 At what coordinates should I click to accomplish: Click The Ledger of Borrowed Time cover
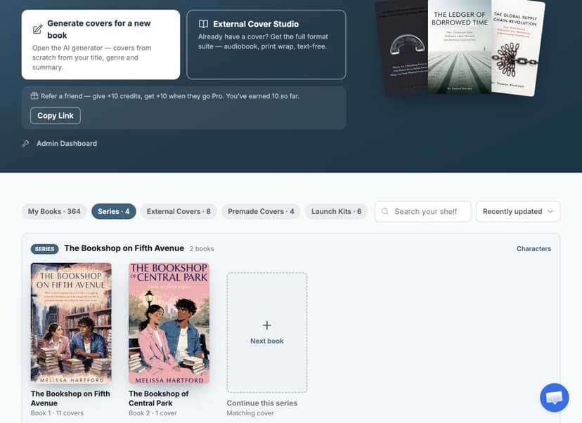460,47
